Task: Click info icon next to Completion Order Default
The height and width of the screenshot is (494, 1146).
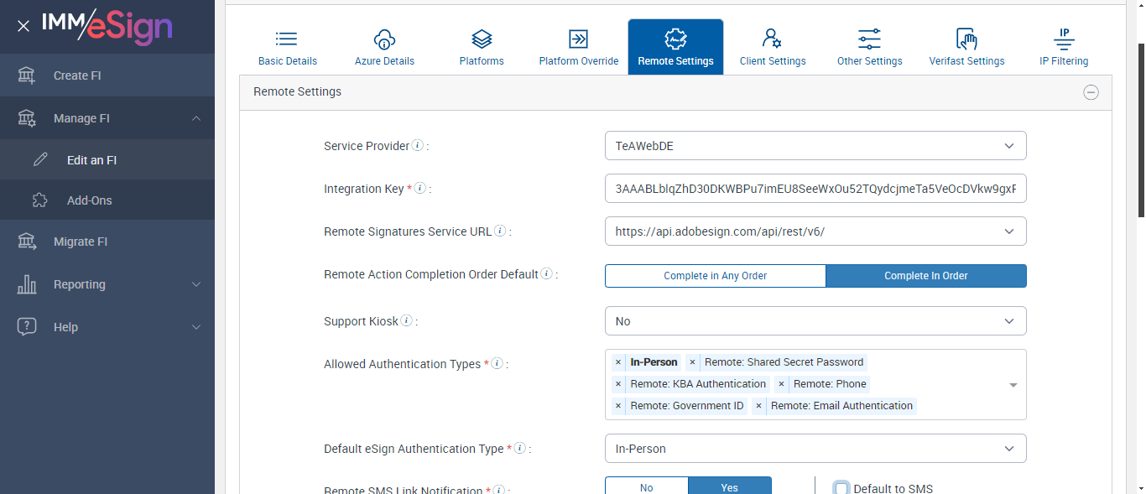Action: click(x=546, y=273)
